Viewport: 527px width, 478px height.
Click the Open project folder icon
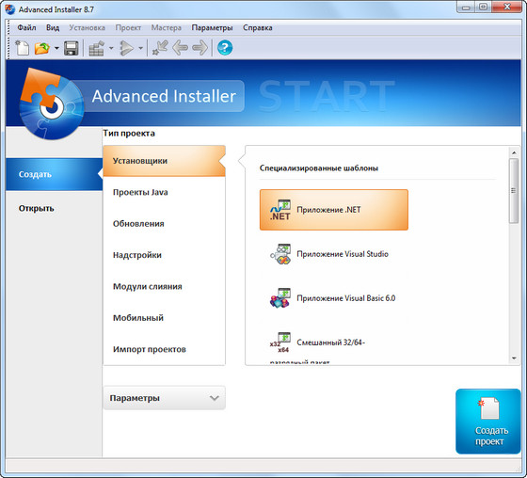(42, 48)
